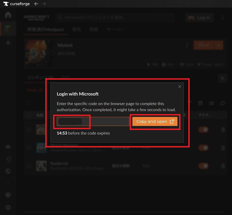
Task: Select the Minecraft game icon in sidebar
Action: pyautogui.click(x=8, y=29)
